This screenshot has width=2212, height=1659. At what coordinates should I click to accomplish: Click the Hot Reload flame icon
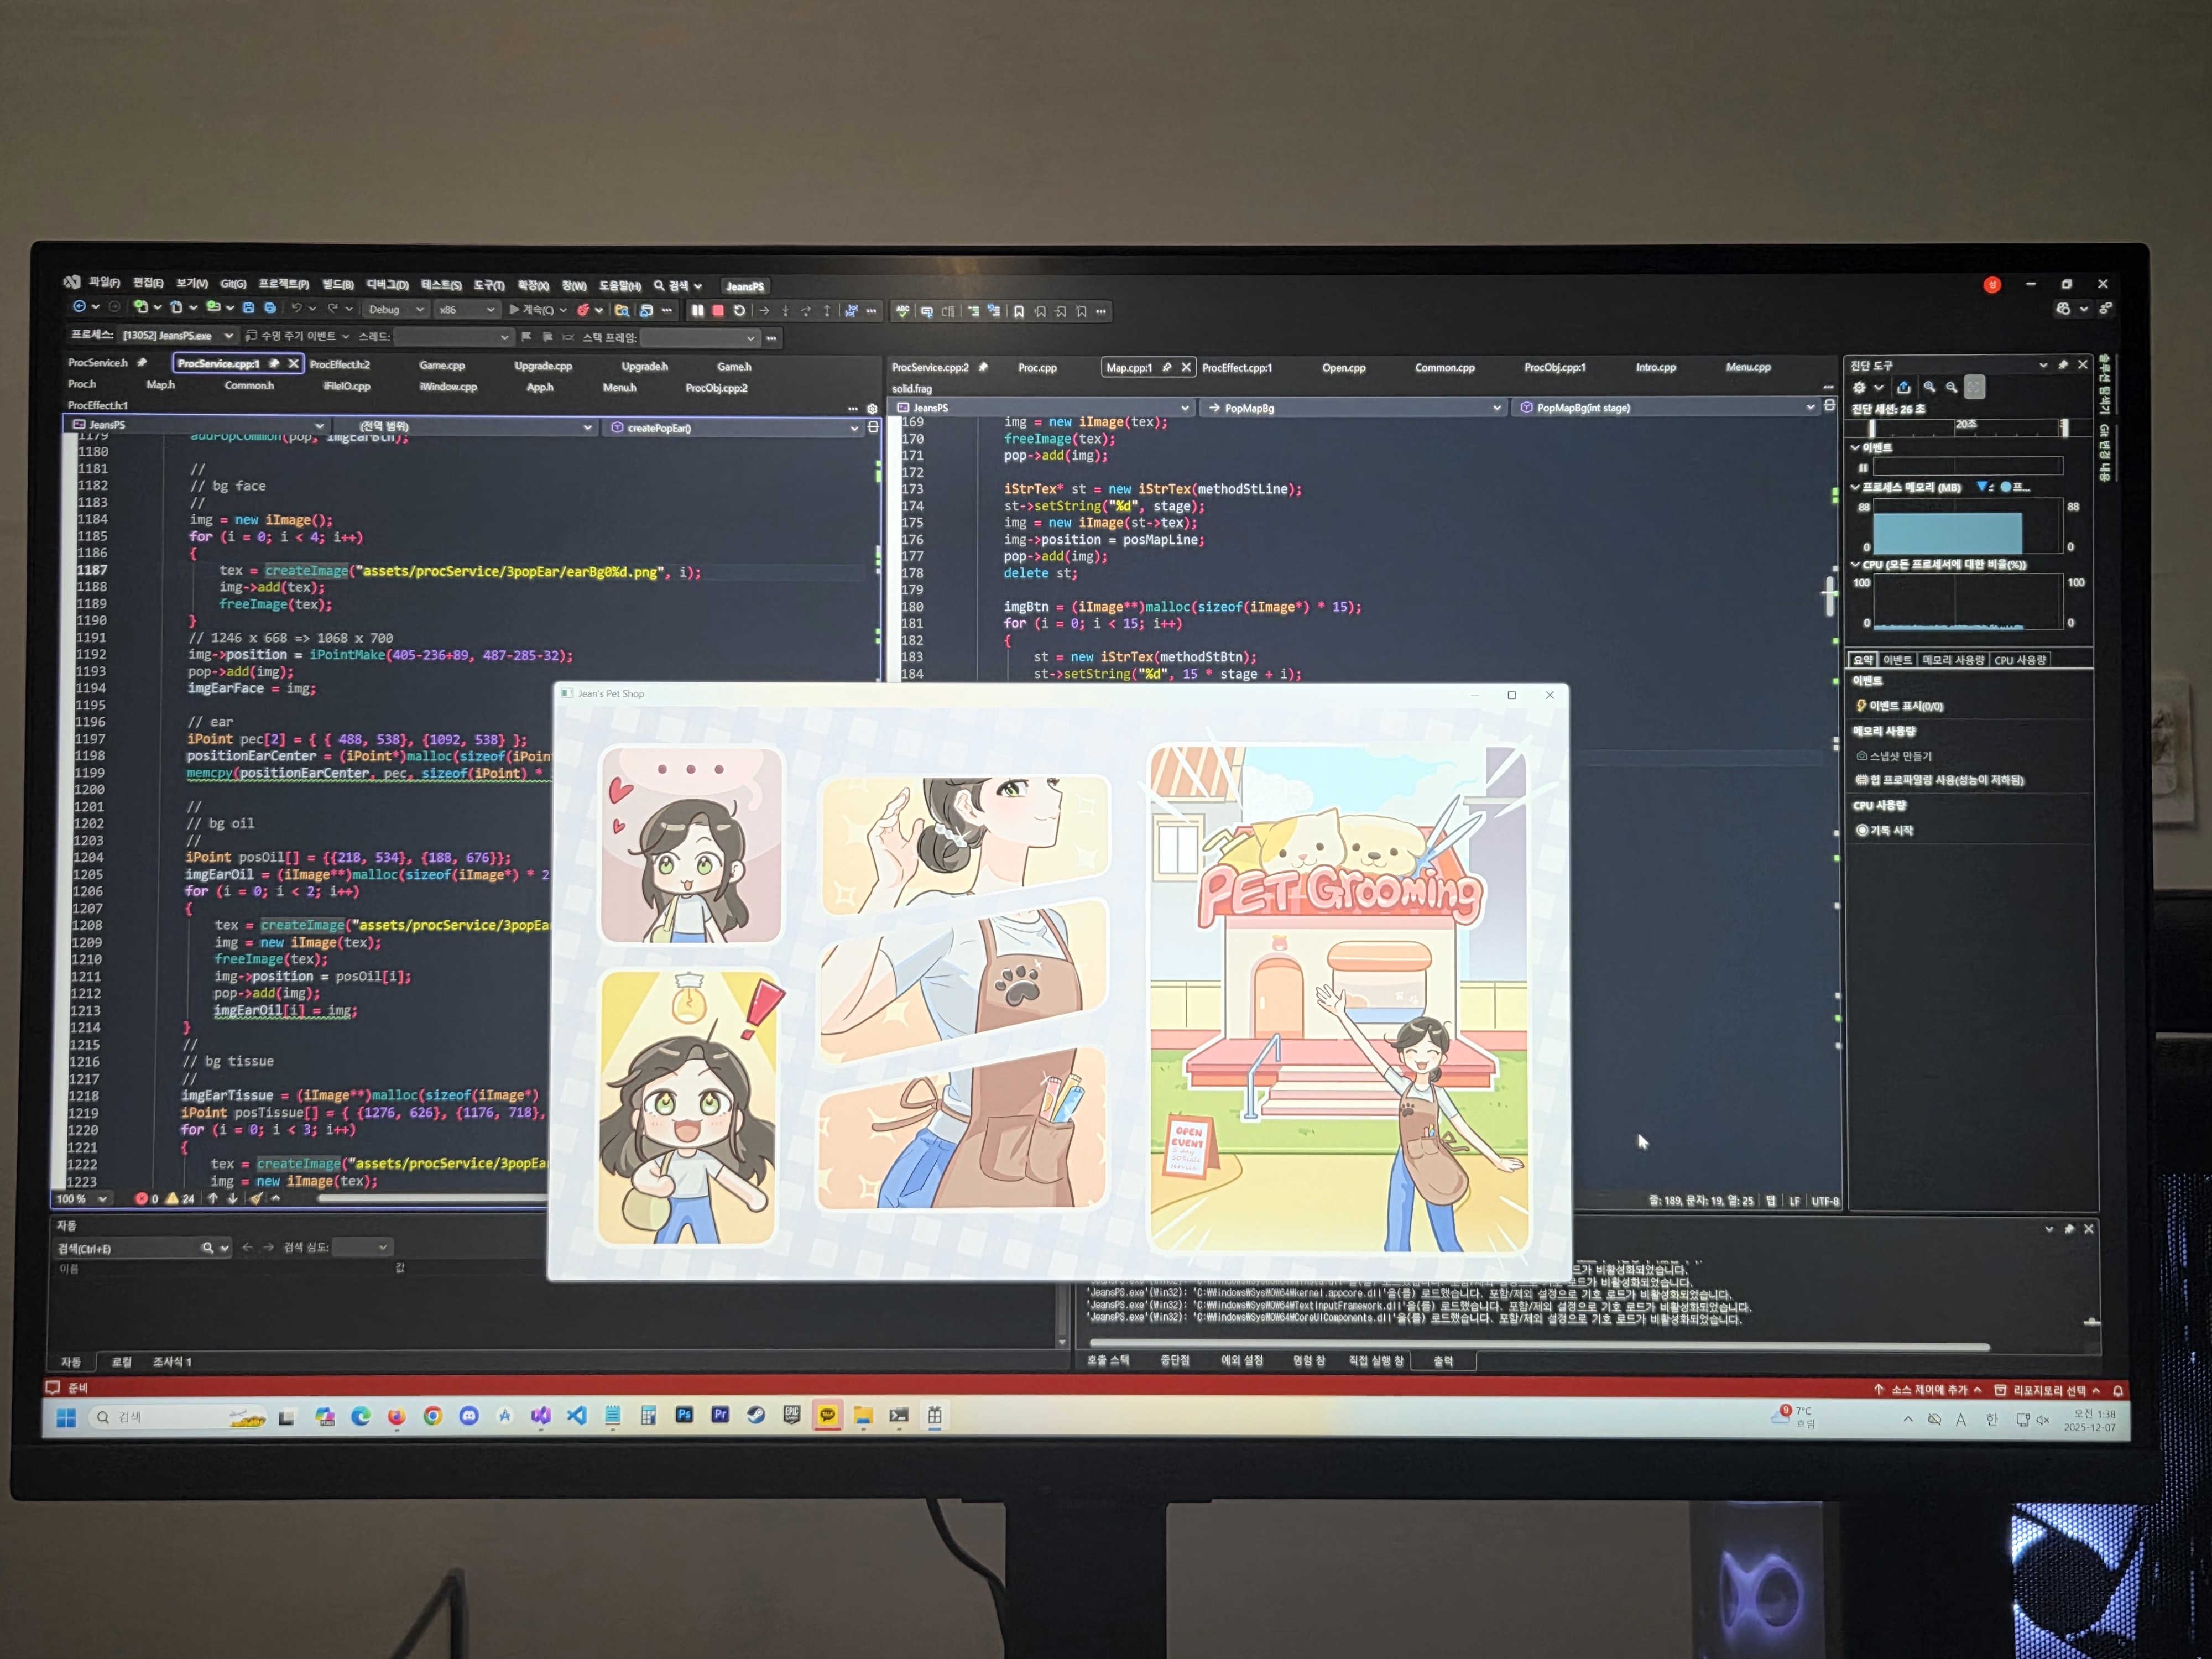(x=583, y=311)
